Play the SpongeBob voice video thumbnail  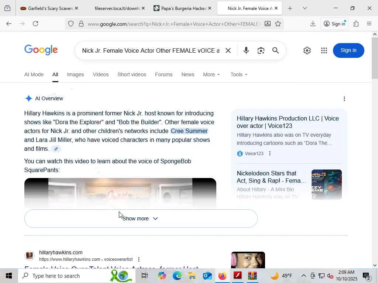(x=120, y=192)
